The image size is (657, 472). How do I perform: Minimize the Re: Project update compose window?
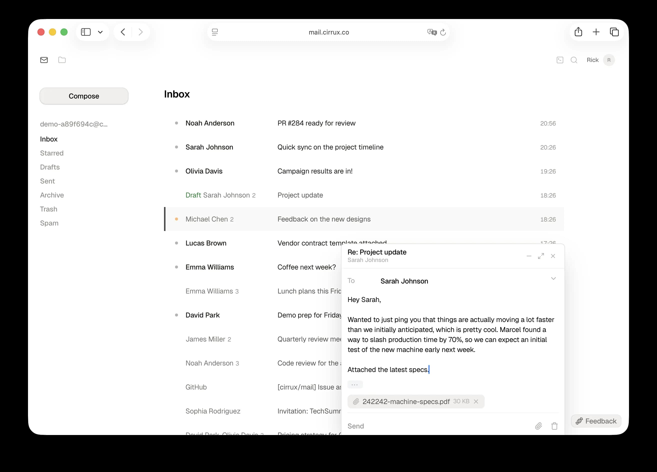[x=529, y=256]
